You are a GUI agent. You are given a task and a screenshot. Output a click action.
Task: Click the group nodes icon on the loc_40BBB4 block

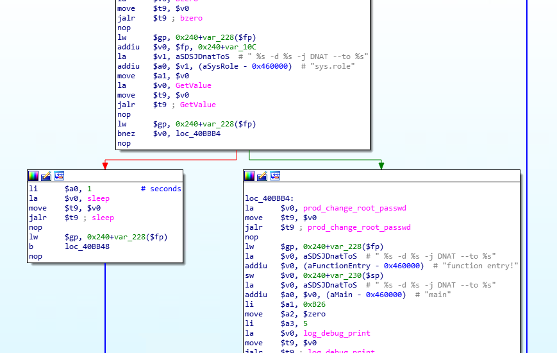276,176
